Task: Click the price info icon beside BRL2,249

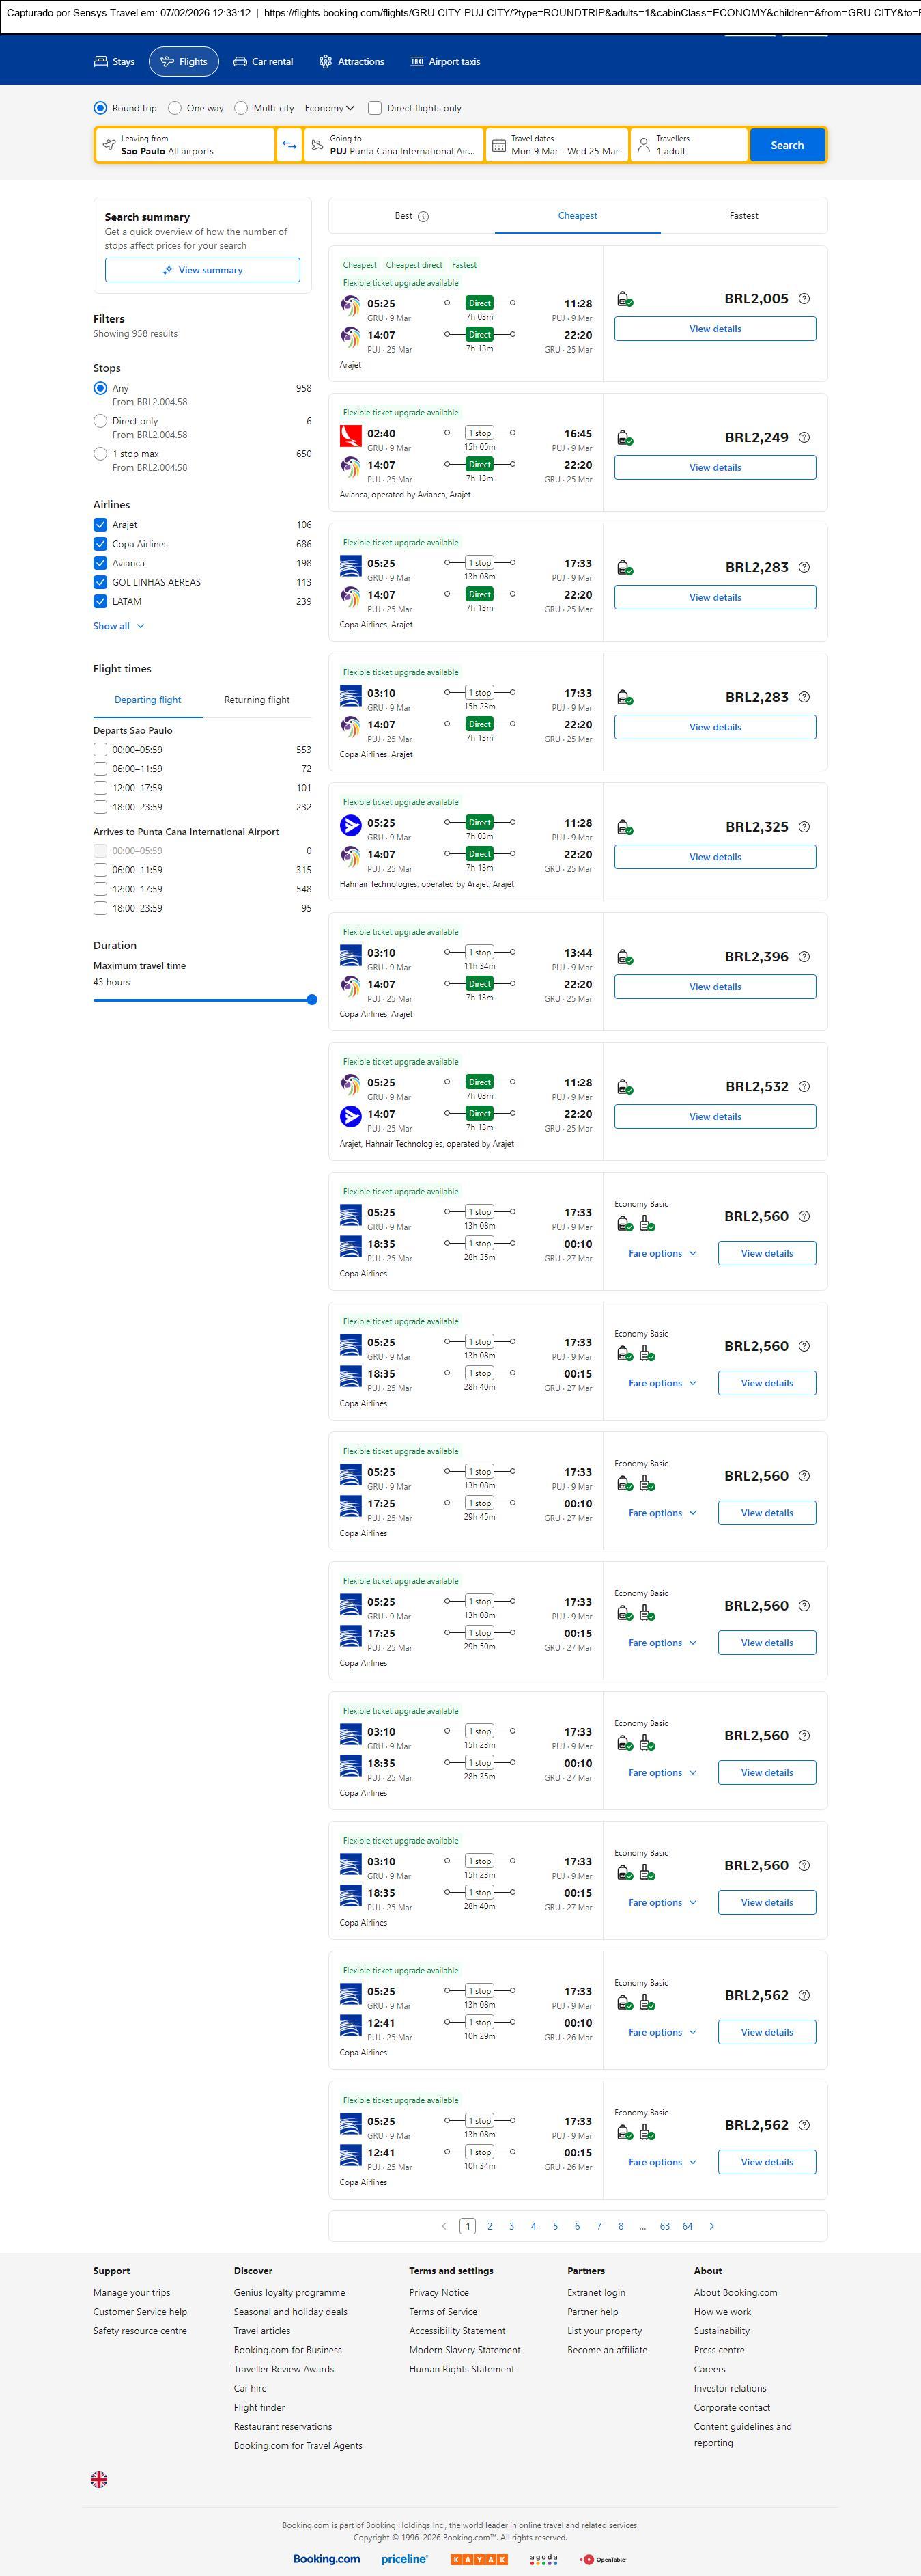Action: point(804,438)
